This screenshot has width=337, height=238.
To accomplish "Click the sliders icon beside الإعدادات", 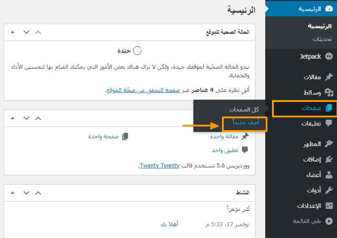I will (329, 206).
